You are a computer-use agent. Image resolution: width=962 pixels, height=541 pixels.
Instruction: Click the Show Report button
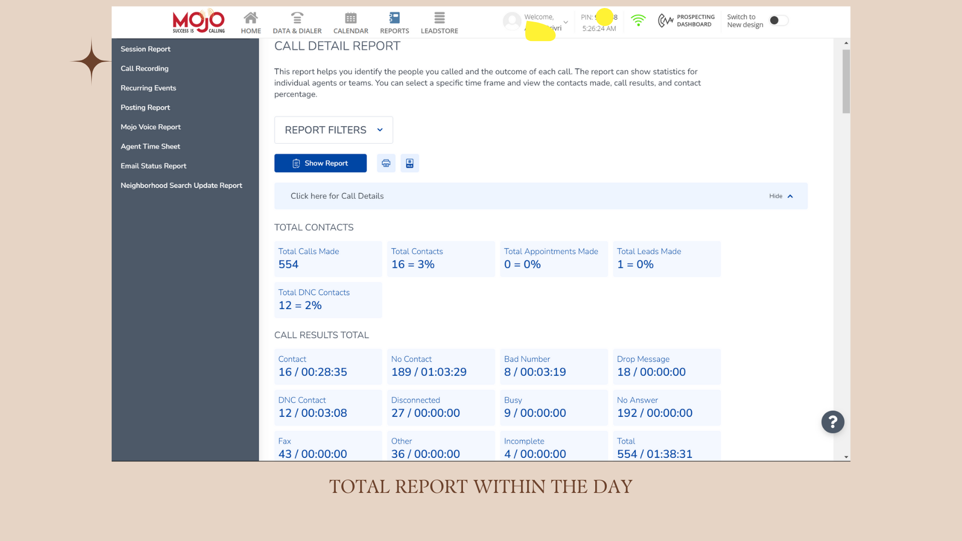coord(320,163)
